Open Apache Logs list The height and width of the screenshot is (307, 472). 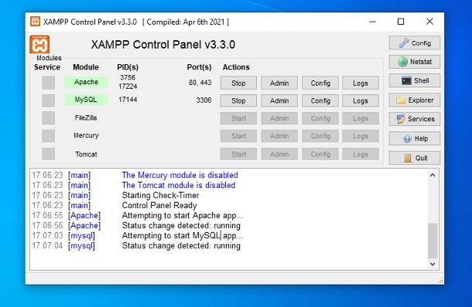(361, 83)
